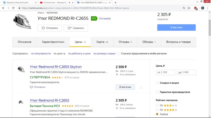Image resolution: width=211 pixels, height=118 pixels.
Task: Switch to the Характеристики tab
Action: click(53, 42)
